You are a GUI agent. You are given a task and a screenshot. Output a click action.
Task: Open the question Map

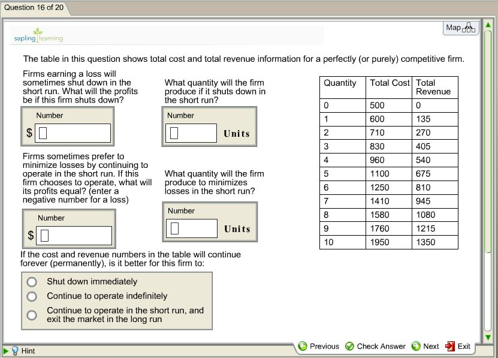(460, 28)
